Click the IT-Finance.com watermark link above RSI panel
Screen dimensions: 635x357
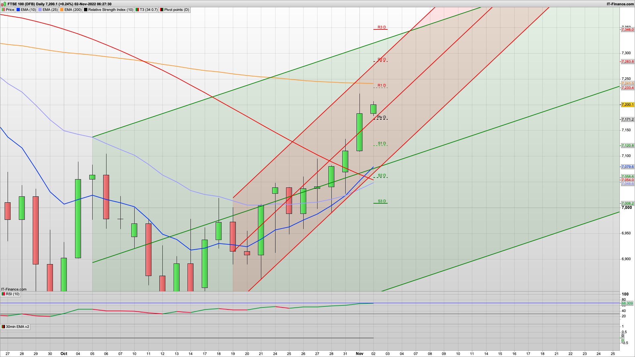pyautogui.click(x=14, y=289)
